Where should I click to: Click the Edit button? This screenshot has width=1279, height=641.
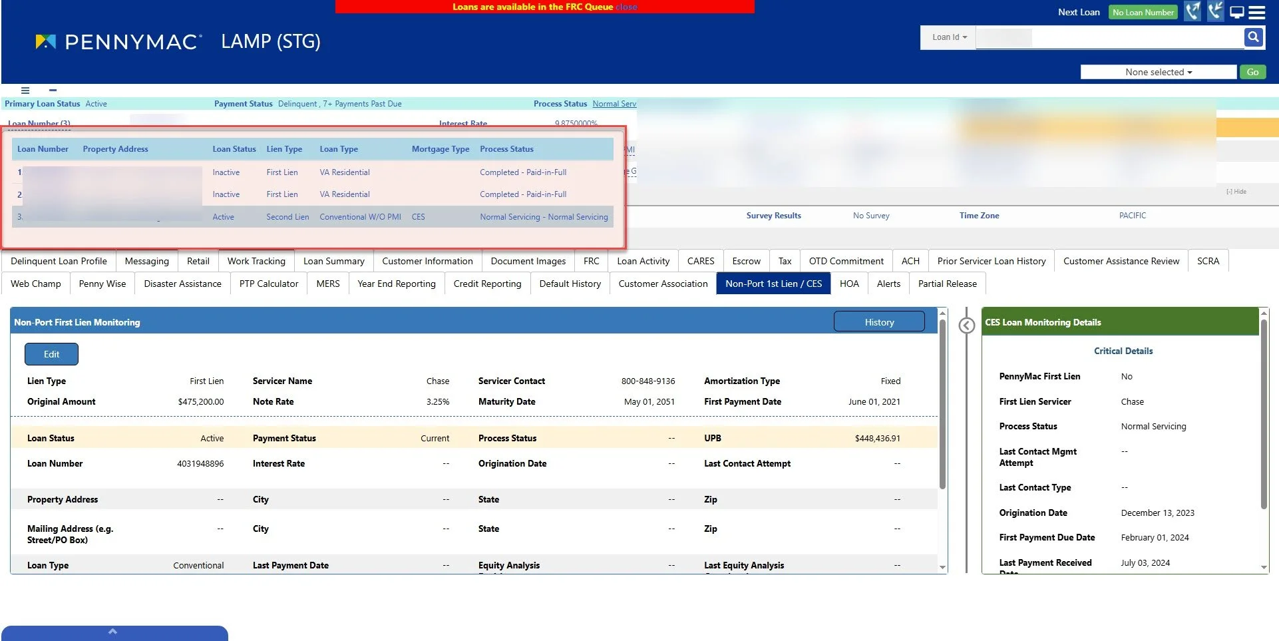pyautogui.click(x=51, y=354)
